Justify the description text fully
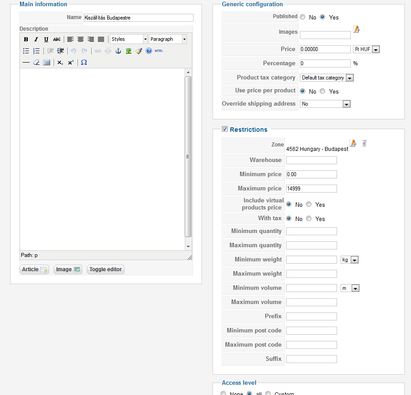Screen dimensions: 411x395 (x=101, y=39)
